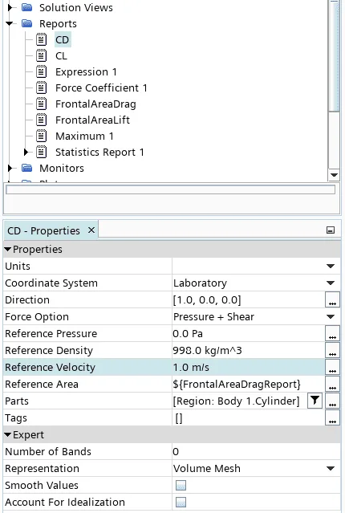Select the Solution Views tree label

tap(76, 7)
